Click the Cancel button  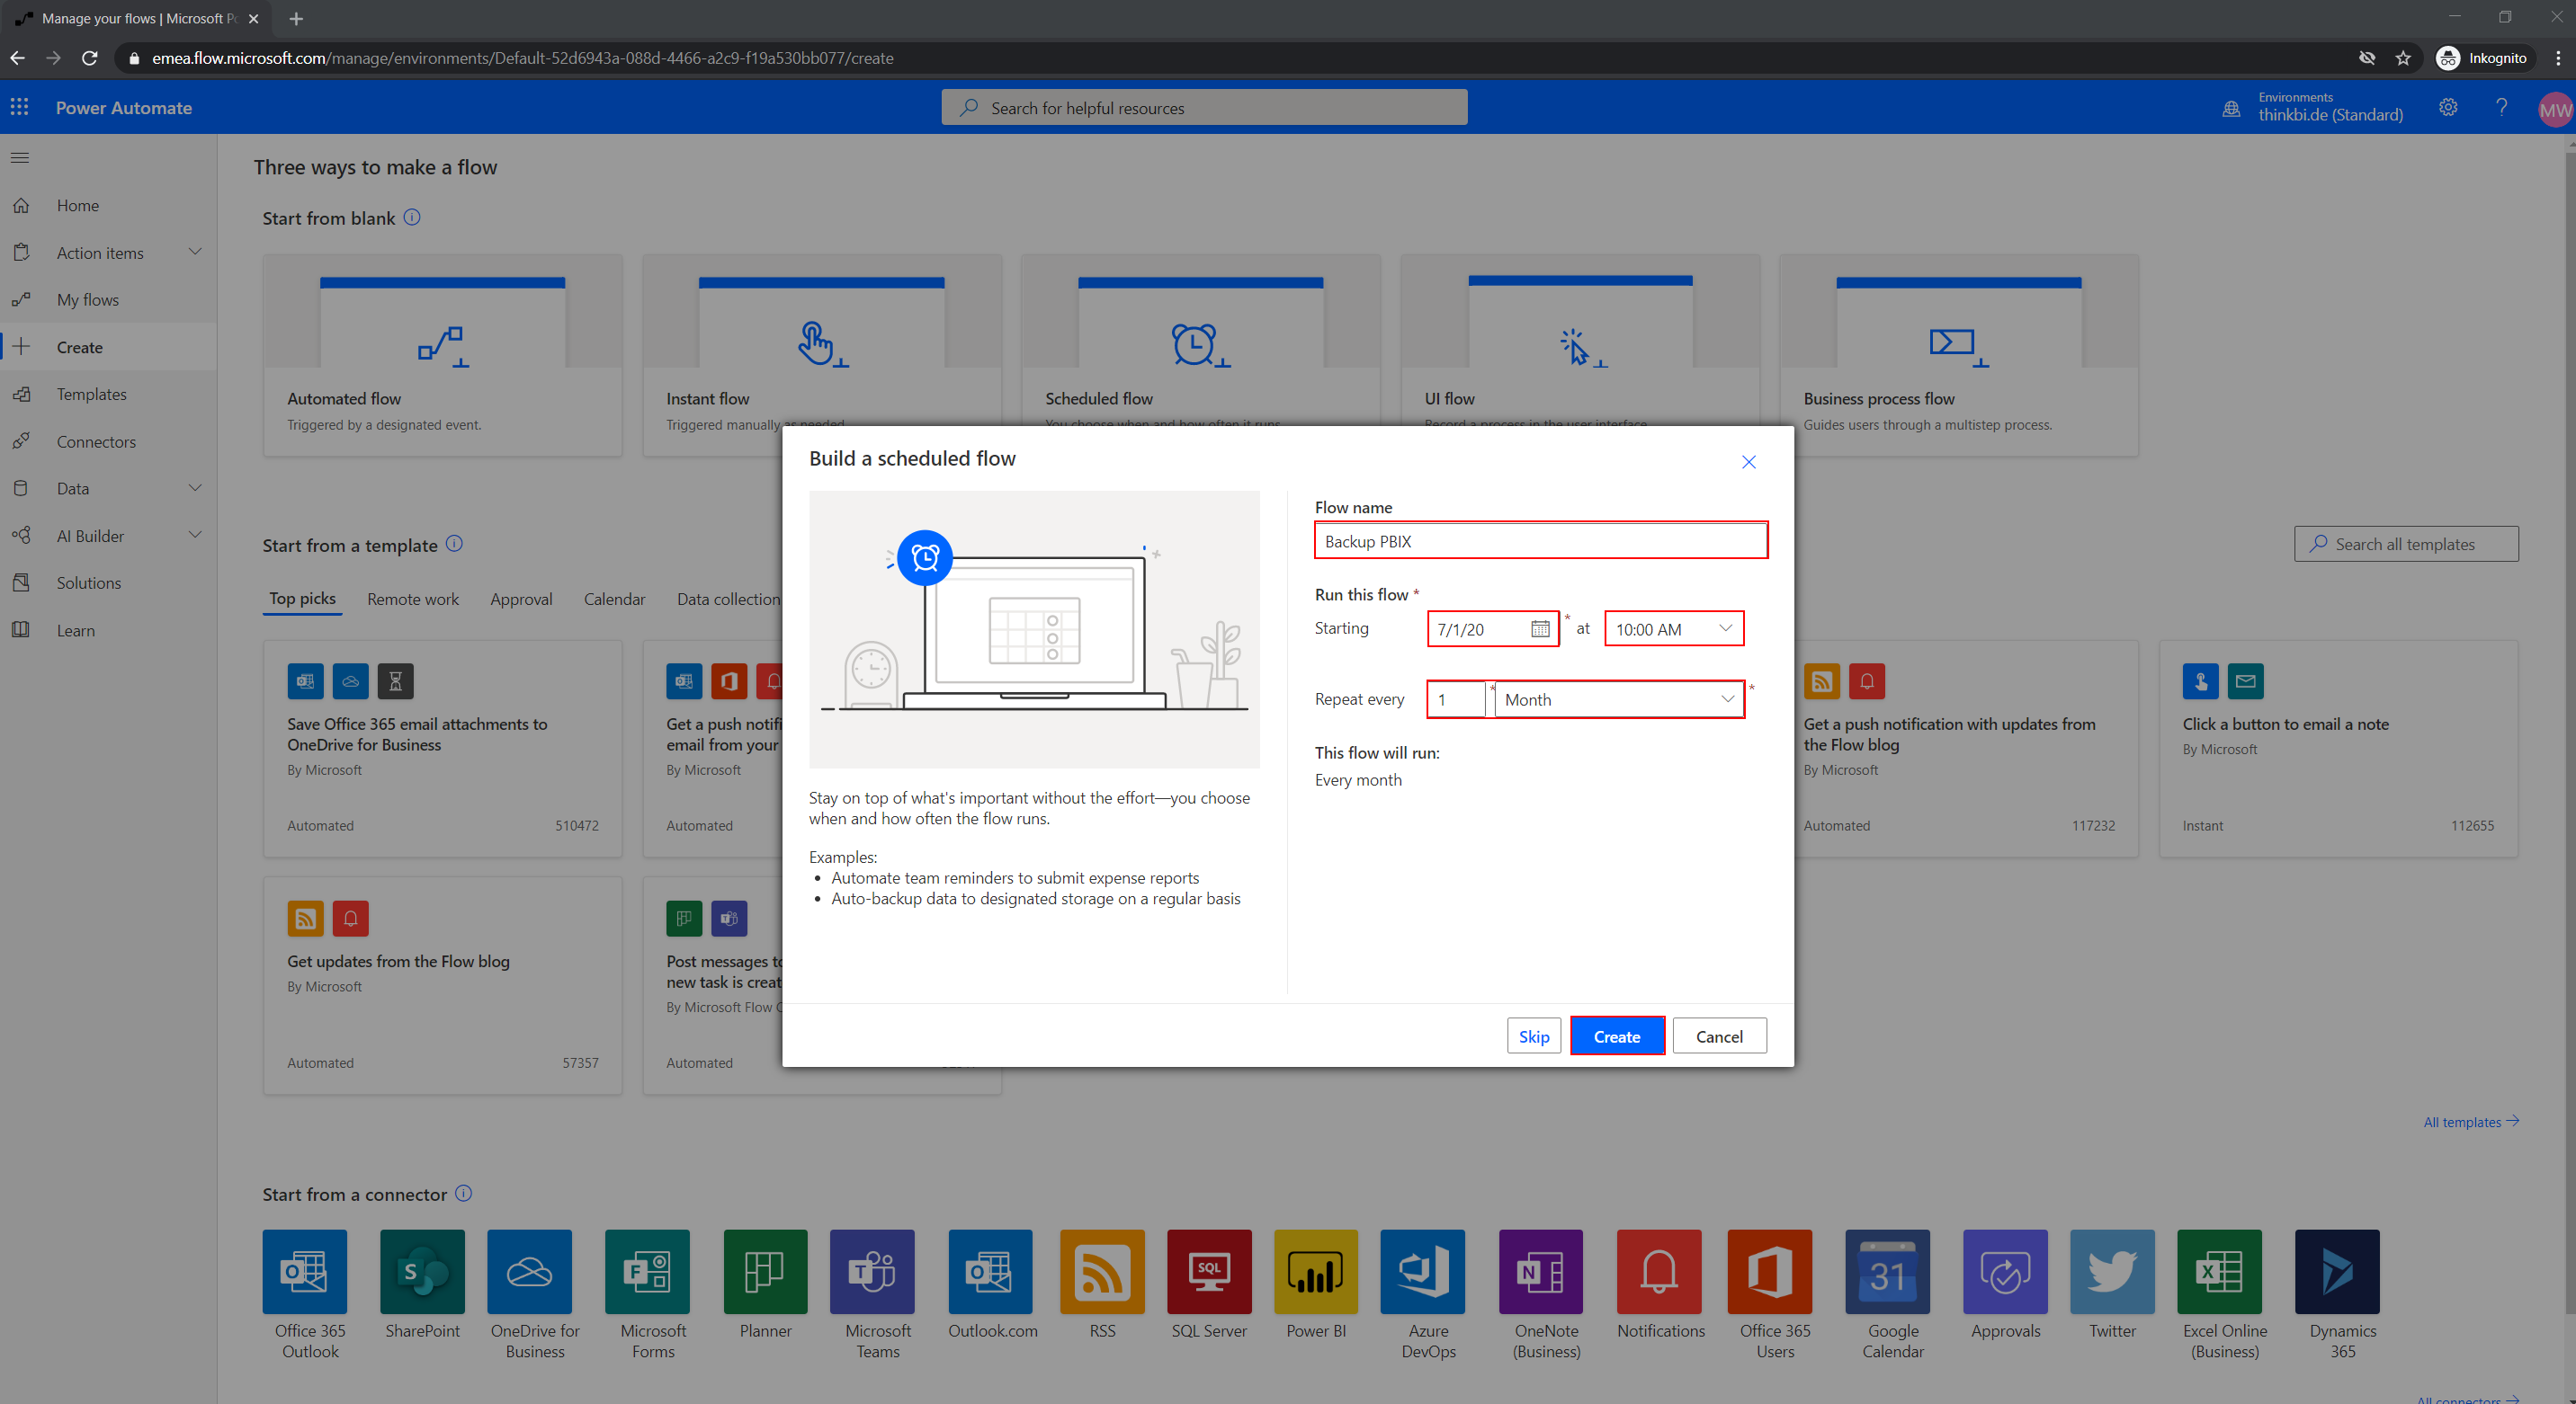(x=1719, y=1035)
